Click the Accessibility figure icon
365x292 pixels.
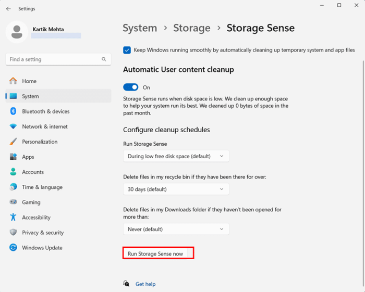[x=13, y=217]
